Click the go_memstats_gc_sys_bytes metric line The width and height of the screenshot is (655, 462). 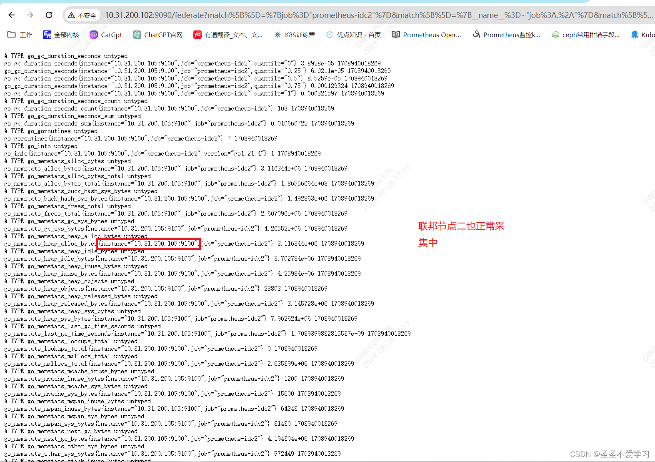pyautogui.click(x=176, y=228)
